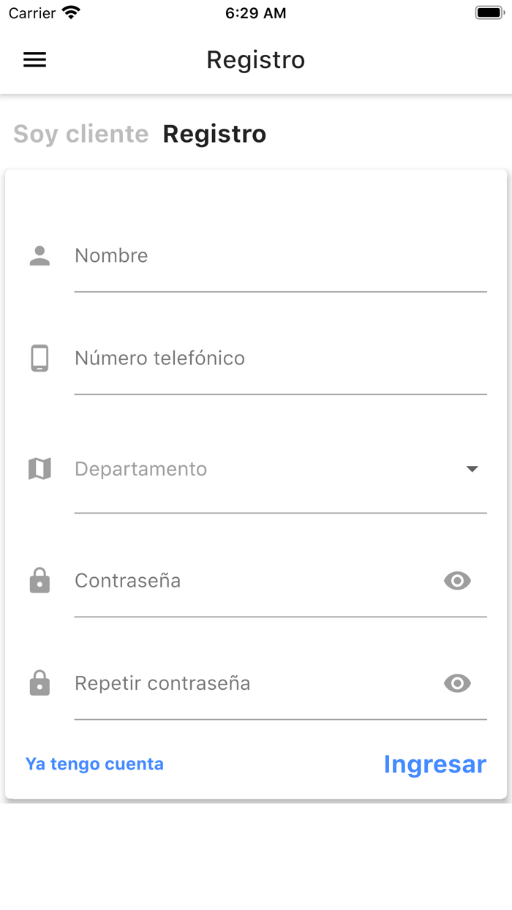Click the 6:29 AM clock display

tap(256, 12)
